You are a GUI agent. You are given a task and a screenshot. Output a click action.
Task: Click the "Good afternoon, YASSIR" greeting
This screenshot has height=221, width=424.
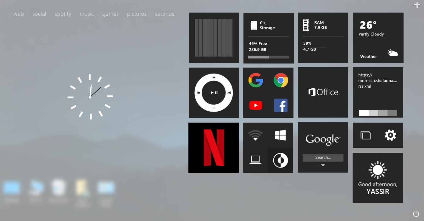(x=378, y=188)
